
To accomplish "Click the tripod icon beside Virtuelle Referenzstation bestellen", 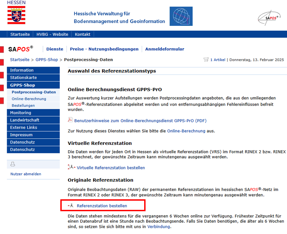I will (x=72, y=167).
